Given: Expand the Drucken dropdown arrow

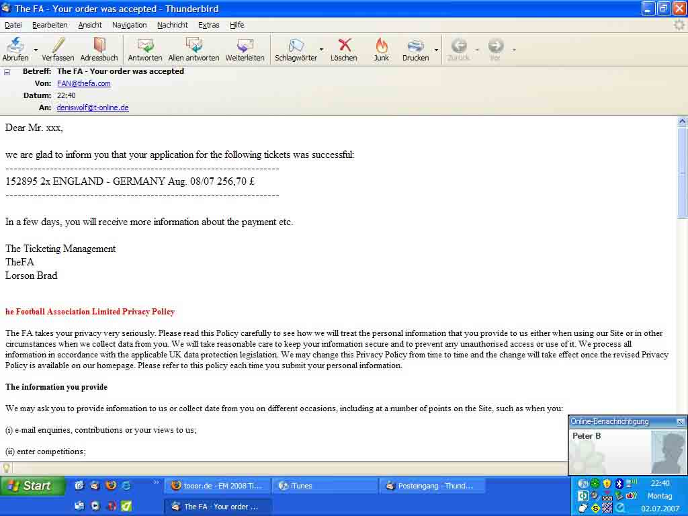Looking at the screenshot, I should pyautogui.click(x=436, y=50).
